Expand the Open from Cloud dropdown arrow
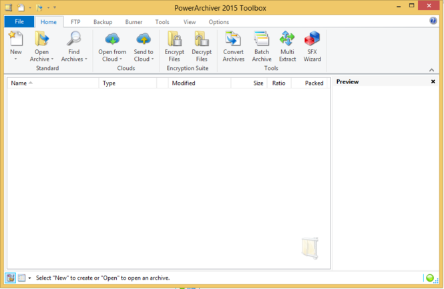 [x=121, y=59]
